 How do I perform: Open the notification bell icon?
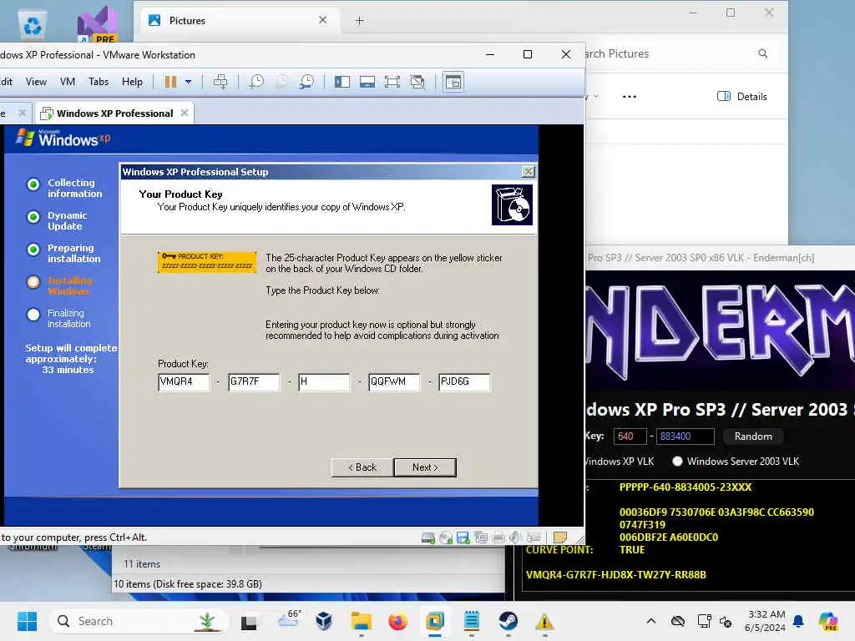tap(798, 621)
